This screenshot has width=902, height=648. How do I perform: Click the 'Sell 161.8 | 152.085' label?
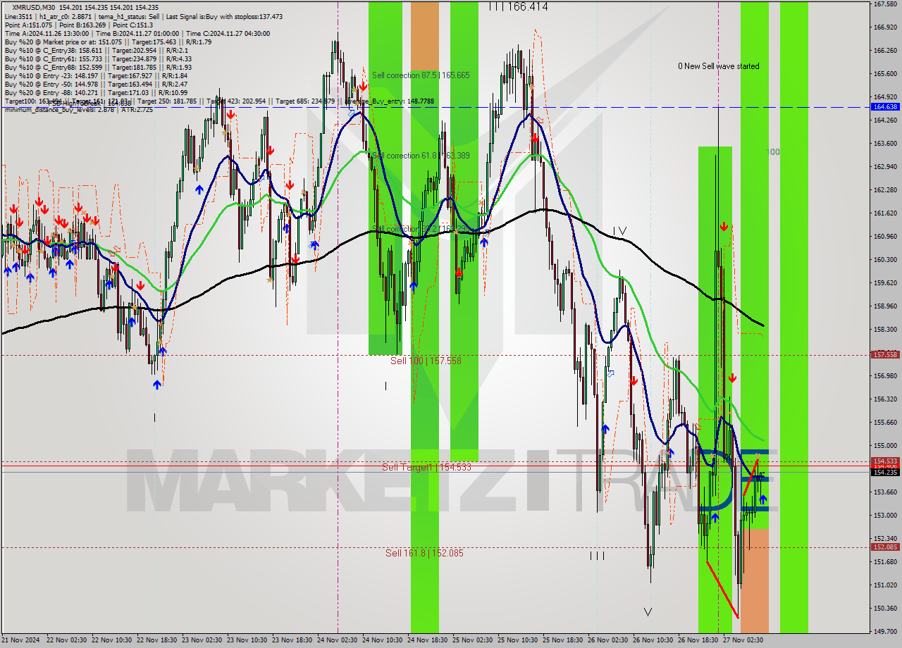[x=424, y=553]
